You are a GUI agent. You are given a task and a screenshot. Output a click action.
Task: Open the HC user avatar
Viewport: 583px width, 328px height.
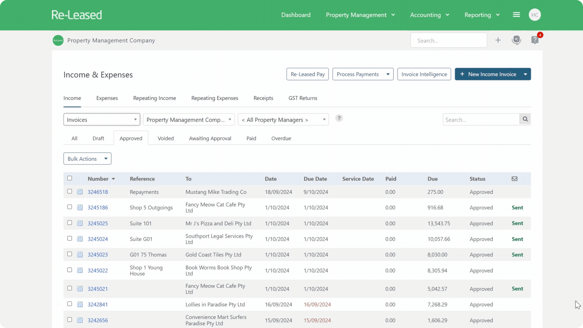(x=535, y=15)
